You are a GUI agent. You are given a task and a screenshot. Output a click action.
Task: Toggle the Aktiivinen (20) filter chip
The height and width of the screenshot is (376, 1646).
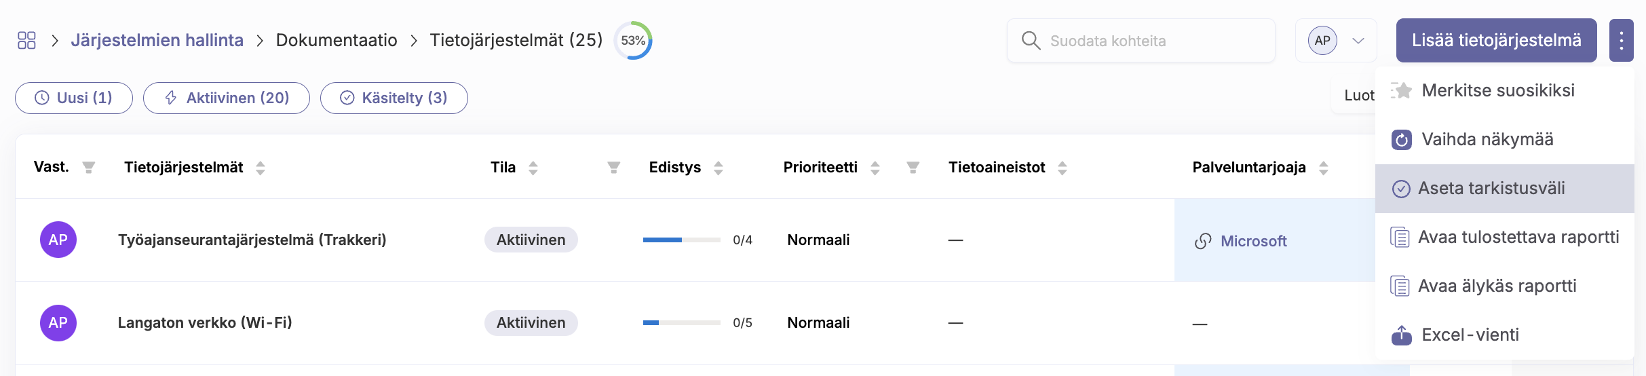(227, 98)
